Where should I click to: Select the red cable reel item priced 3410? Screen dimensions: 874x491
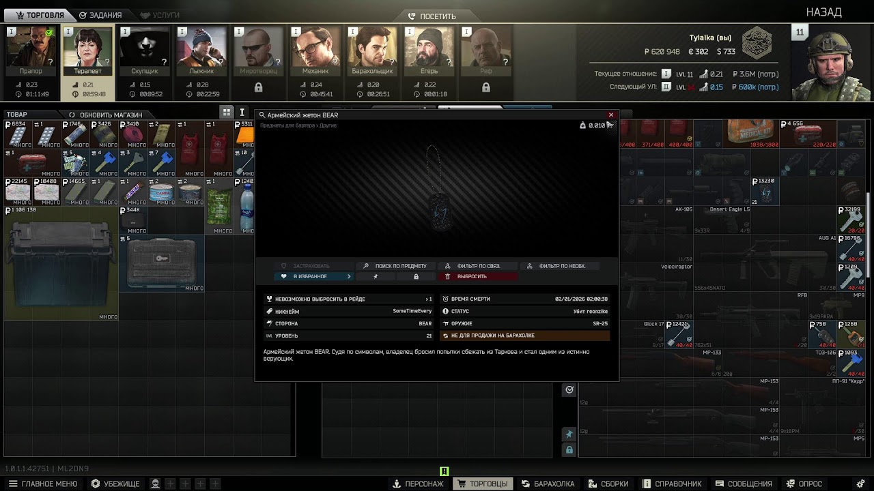[133, 135]
